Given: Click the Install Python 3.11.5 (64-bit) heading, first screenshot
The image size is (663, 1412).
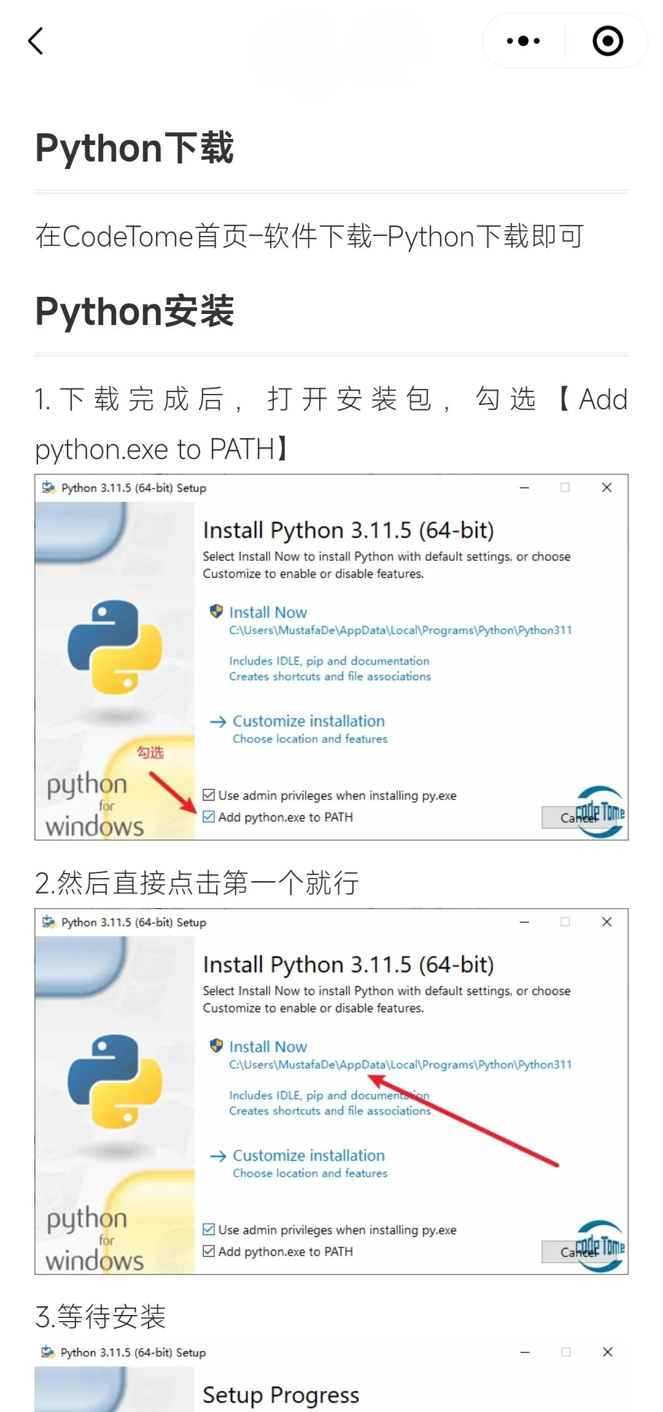Looking at the screenshot, I should point(349,530).
